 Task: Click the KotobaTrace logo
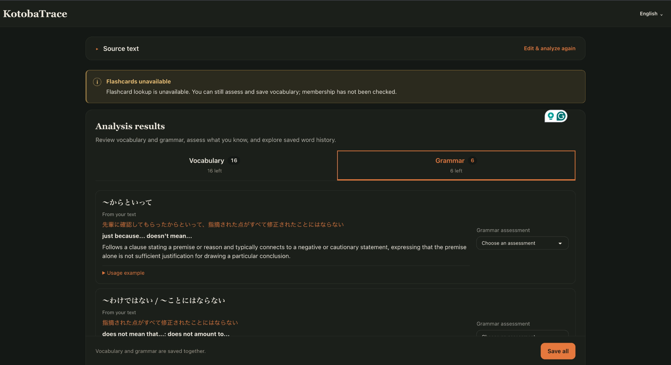coord(35,14)
